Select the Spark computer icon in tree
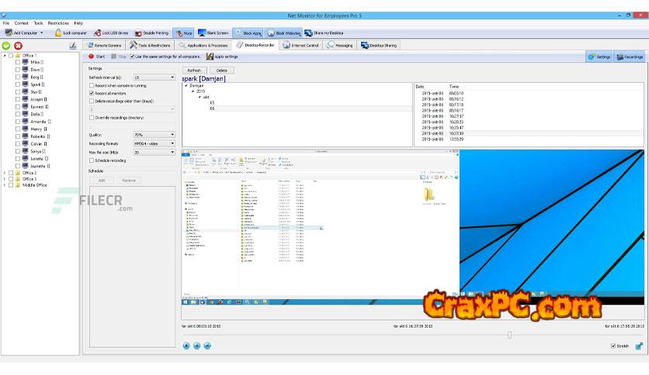Image resolution: width=649 pixels, height=375 pixels. (x=26, y=84)
